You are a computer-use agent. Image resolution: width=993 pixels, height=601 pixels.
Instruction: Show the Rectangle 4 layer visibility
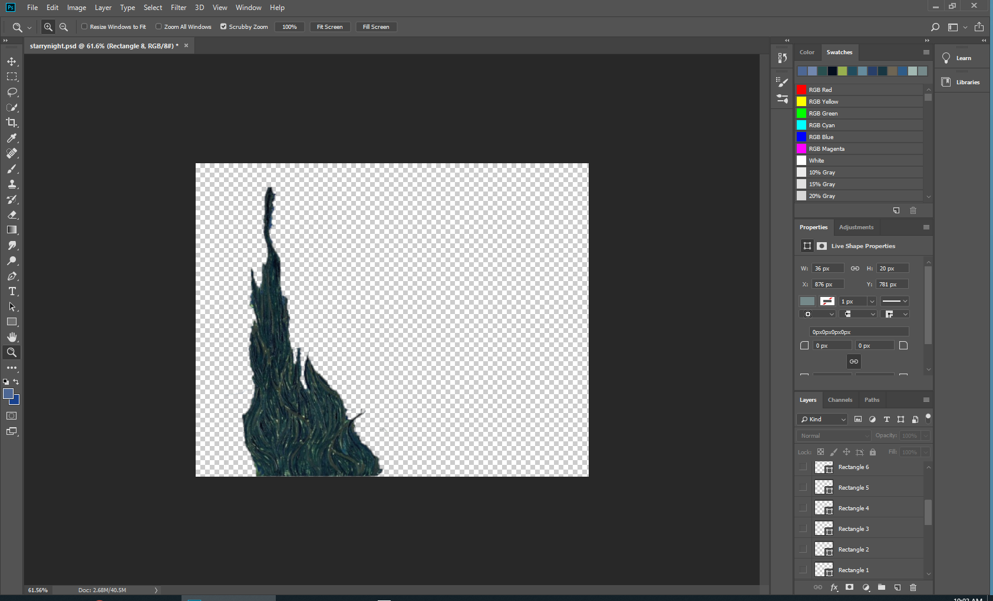pos(803,508)
